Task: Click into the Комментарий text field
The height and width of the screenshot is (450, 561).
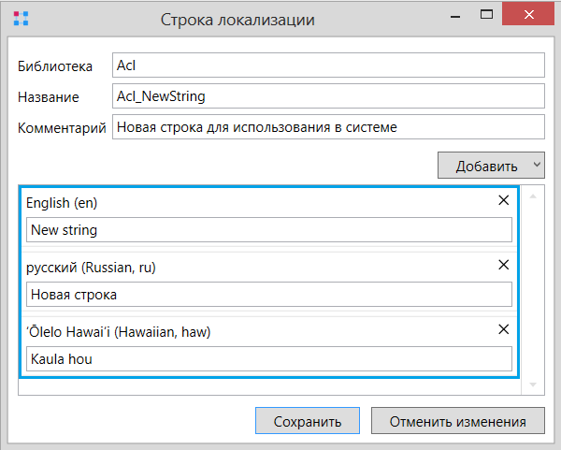Action: 328,126
